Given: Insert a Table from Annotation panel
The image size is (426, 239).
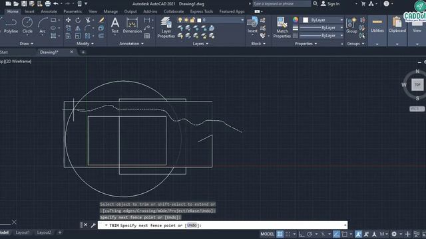Looking at the screenshot, I should [147, 36].
